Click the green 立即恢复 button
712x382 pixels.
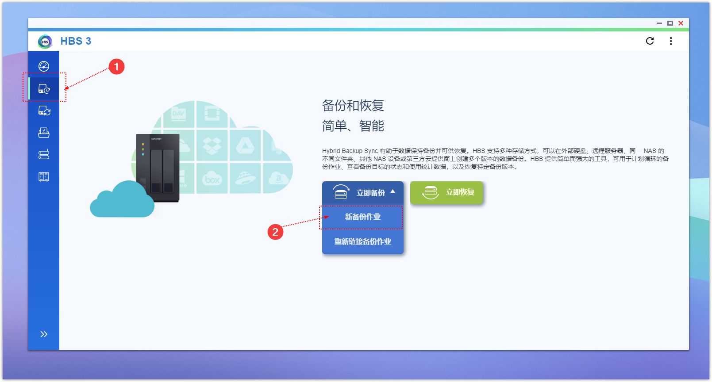click(x=446, y=192)
